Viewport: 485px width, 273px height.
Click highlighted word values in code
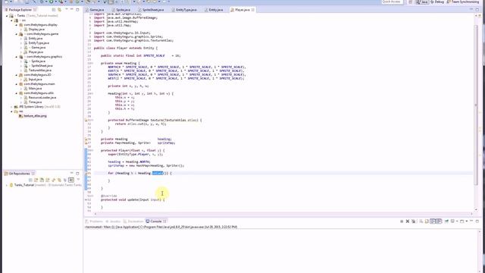(158, 174)
